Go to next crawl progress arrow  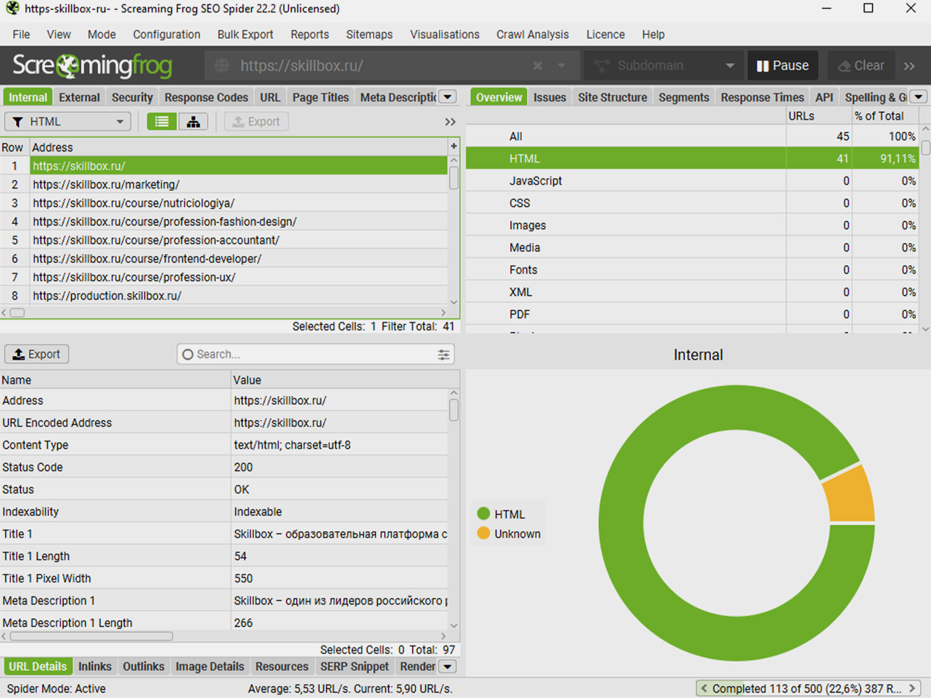click(x=912, y=688)
